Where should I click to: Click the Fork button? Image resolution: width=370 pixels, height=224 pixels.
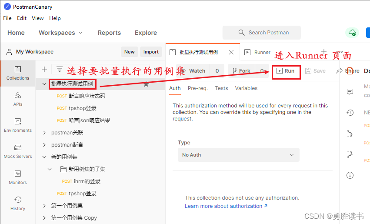(x=242, y=71)
